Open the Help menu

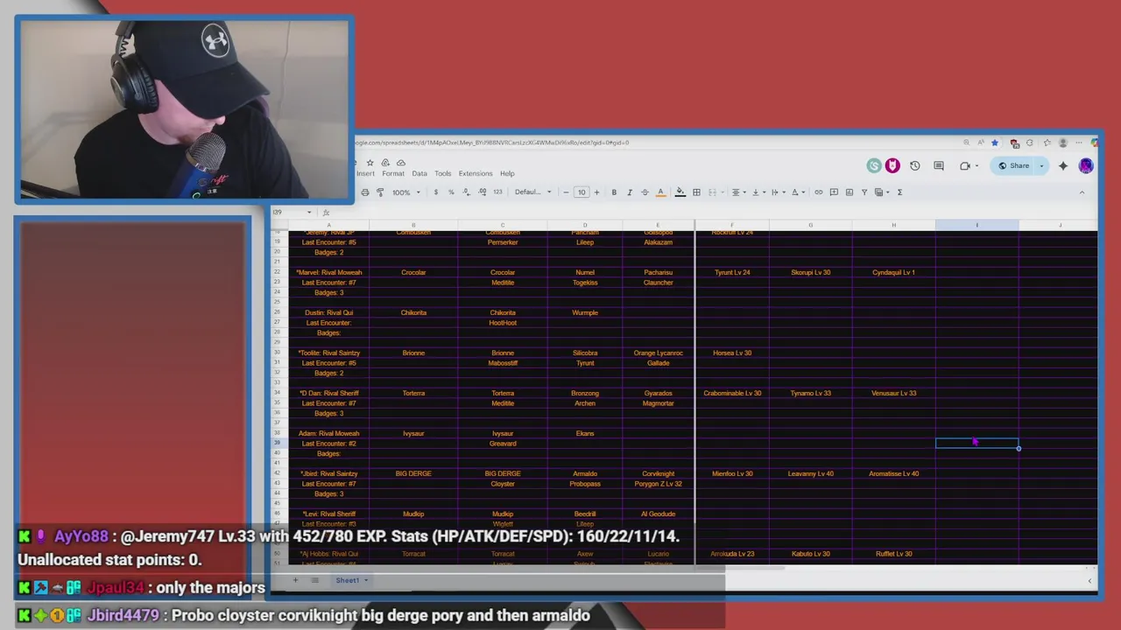507,173
